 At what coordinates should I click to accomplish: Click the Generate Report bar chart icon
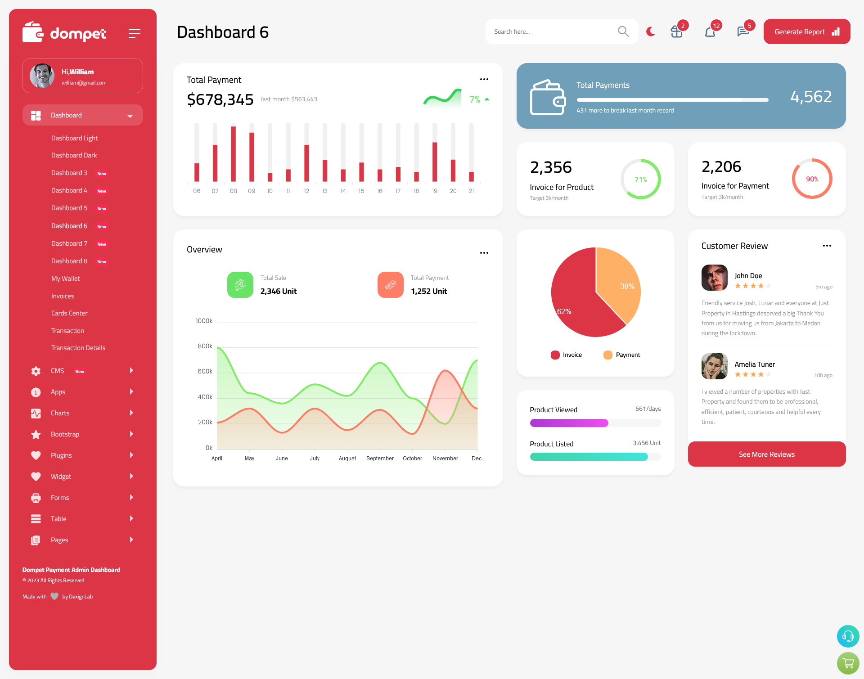point(836,31)
